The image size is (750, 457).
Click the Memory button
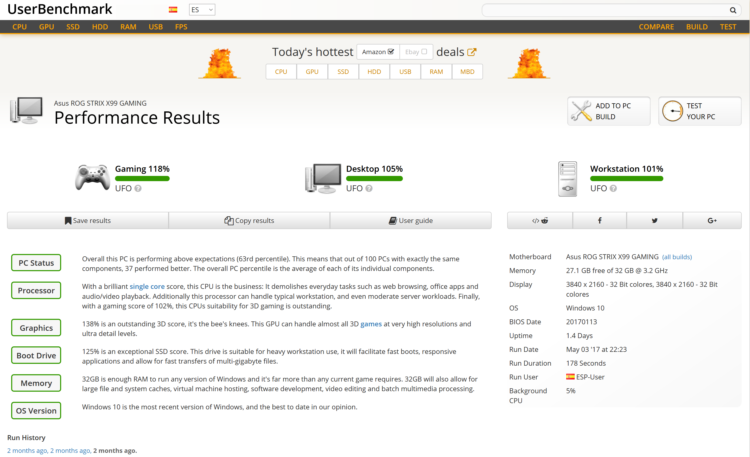36,383
